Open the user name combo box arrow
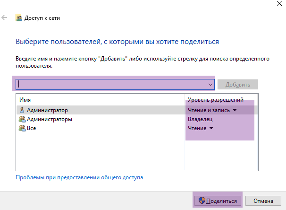The width and height of the screenshot is (286, 210). (210, 85)
